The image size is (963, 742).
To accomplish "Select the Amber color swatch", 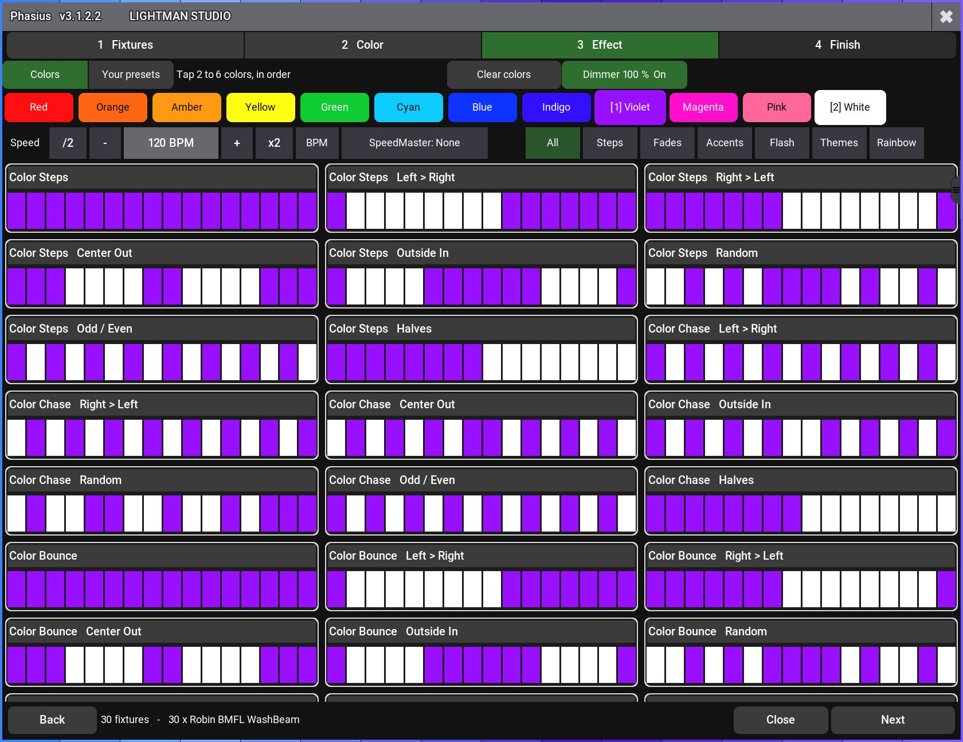I will coord(186,107).
